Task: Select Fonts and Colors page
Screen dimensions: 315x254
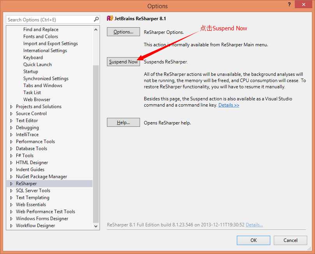Action: [x=40, y=37]
